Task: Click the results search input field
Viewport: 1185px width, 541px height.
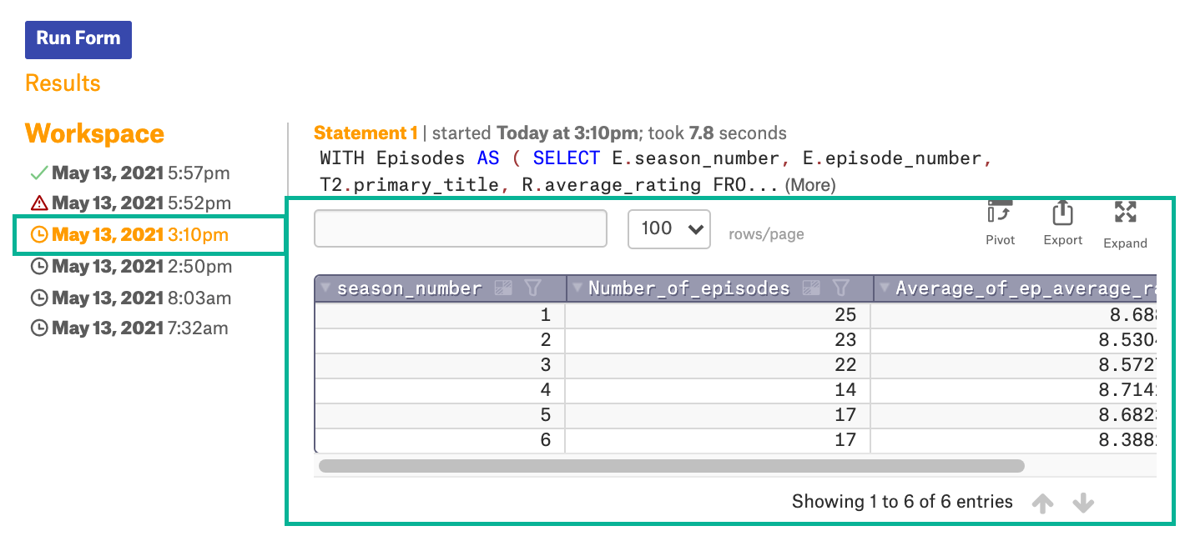Action: coord(461,228)
